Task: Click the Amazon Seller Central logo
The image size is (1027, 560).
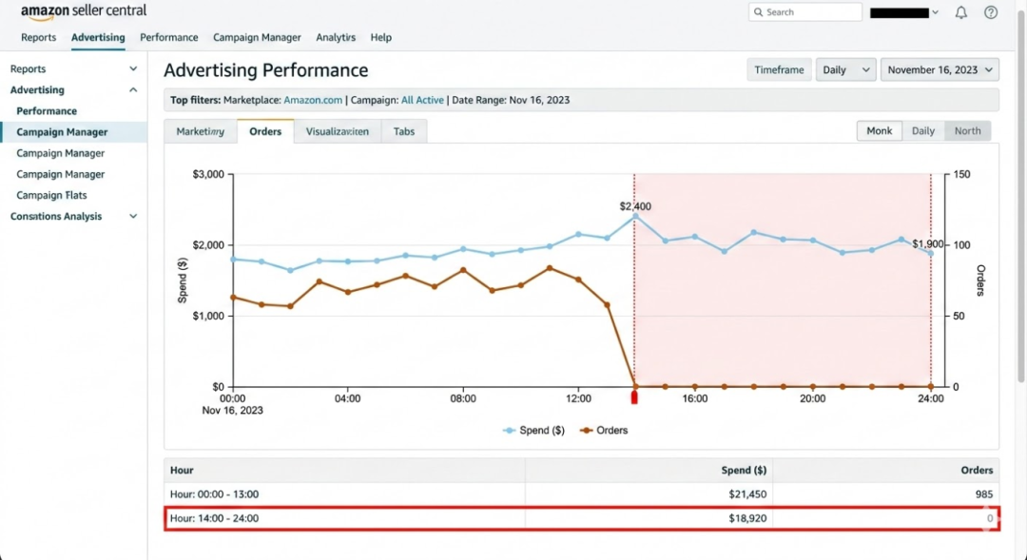Action: coord(84,11)
